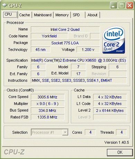Image resolution: width=135 pixels, height=159 pixels.
Task: Click the OK button
Action: click(120, 152)
